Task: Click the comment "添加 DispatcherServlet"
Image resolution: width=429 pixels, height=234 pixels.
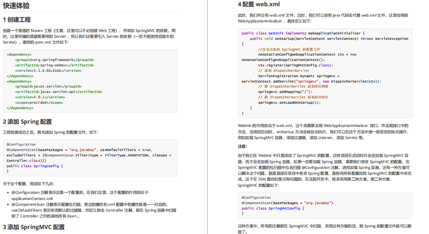Action: [284, 71]
